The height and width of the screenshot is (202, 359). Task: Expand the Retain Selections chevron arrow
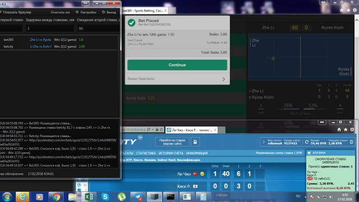point(224,79)
